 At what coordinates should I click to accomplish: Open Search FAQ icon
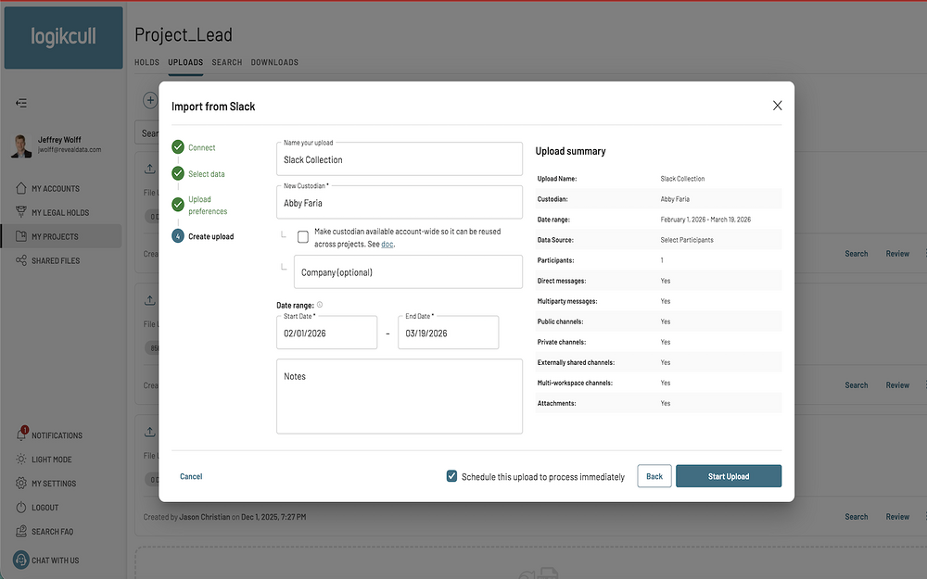[x=21, y=531]
